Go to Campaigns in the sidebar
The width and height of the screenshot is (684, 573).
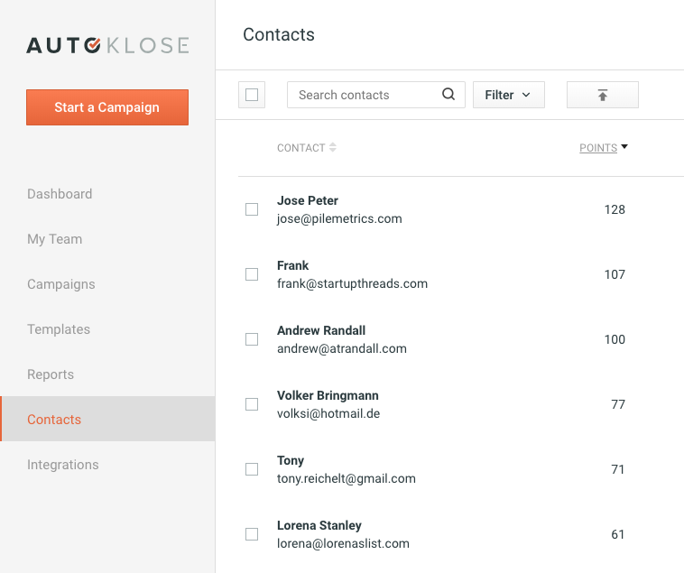click(x=61, y=284)
